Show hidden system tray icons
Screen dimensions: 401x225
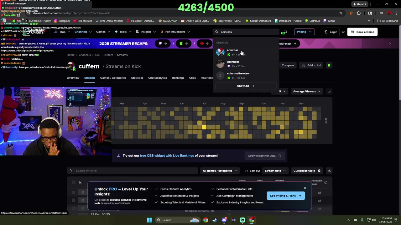[349, 220]
